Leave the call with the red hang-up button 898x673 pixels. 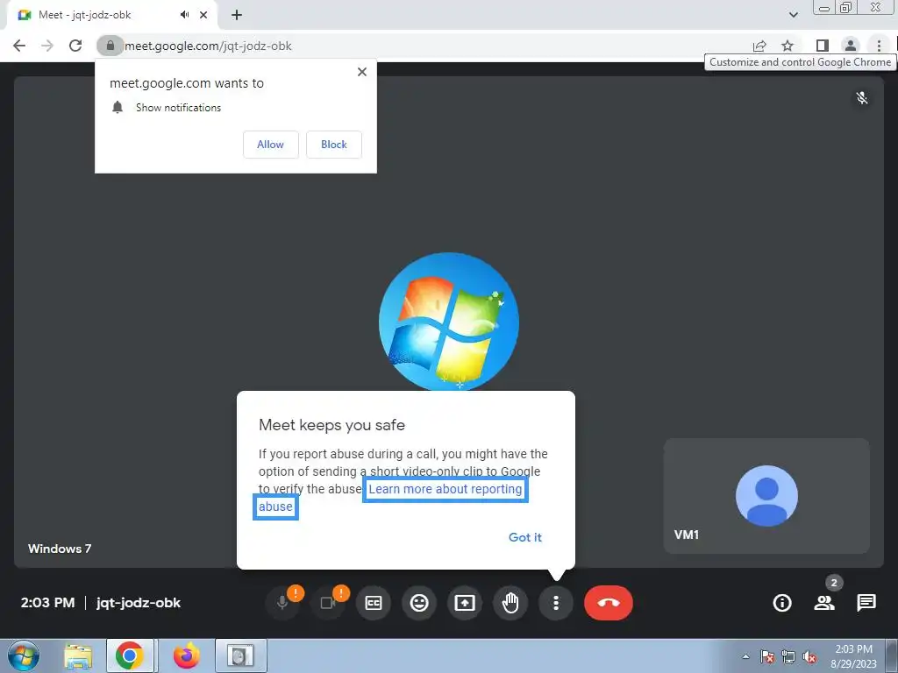point(609,603)
